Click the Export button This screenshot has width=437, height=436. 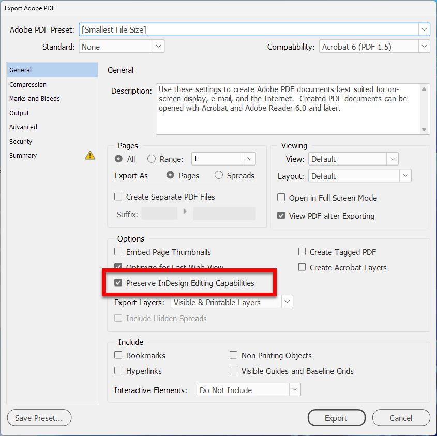(336, 417)
